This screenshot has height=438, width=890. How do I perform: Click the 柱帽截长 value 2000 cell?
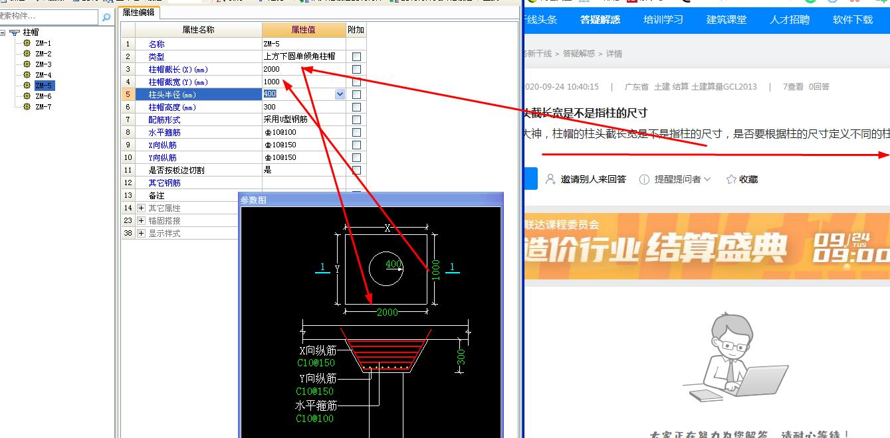[304, 69]
